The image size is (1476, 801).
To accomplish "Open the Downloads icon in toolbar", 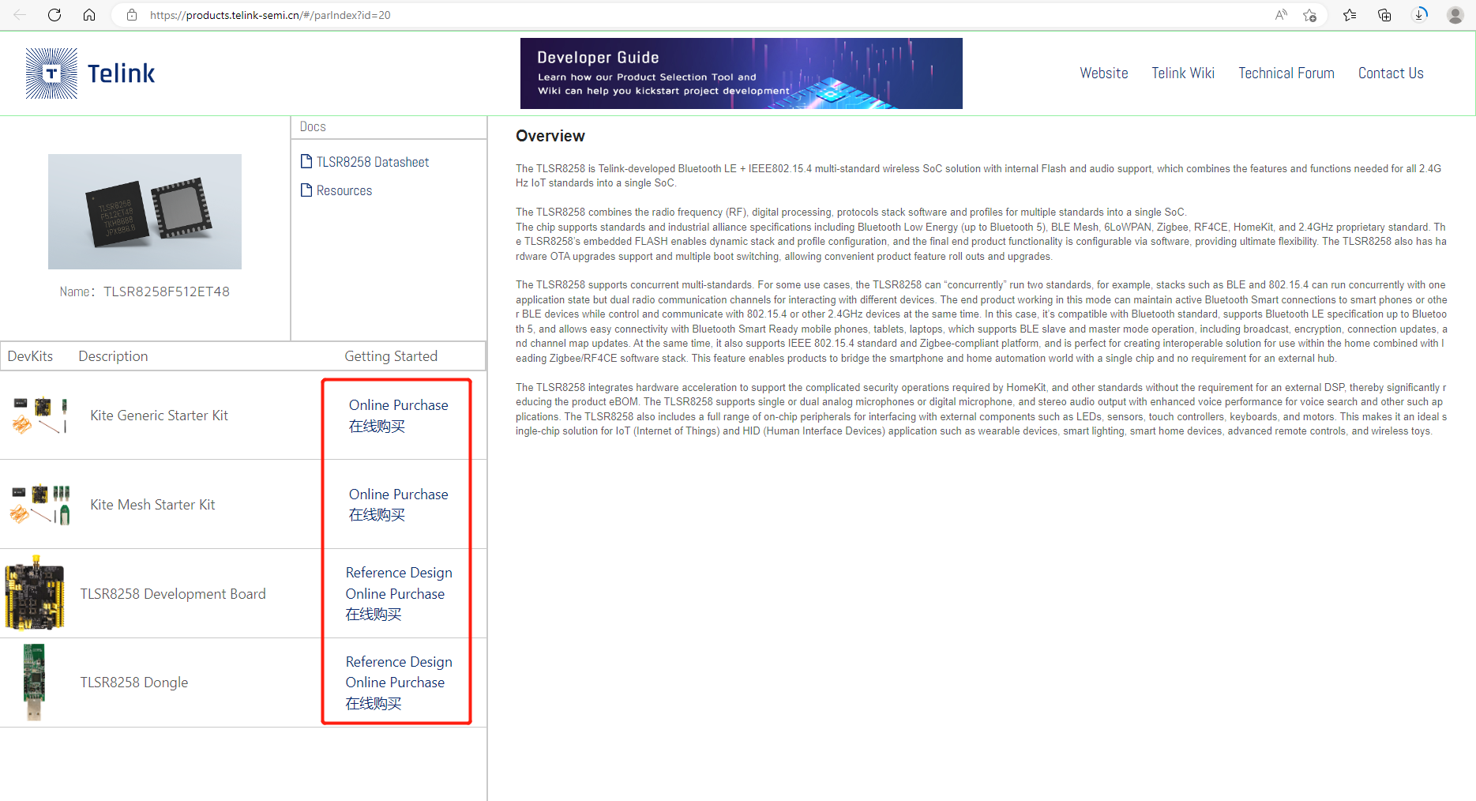I will [1419, 15].
